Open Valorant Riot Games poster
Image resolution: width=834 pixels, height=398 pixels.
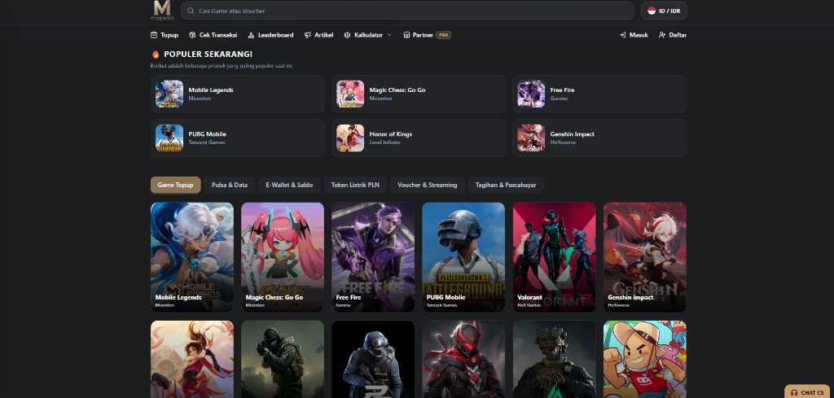(x=554, y=257)
